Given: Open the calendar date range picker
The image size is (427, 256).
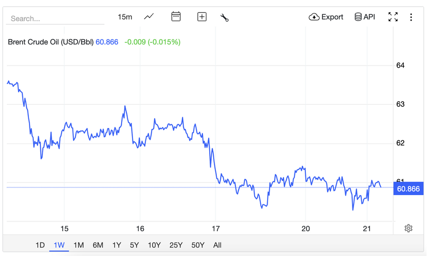Looking at the screenshot, I should click(176, 17).
